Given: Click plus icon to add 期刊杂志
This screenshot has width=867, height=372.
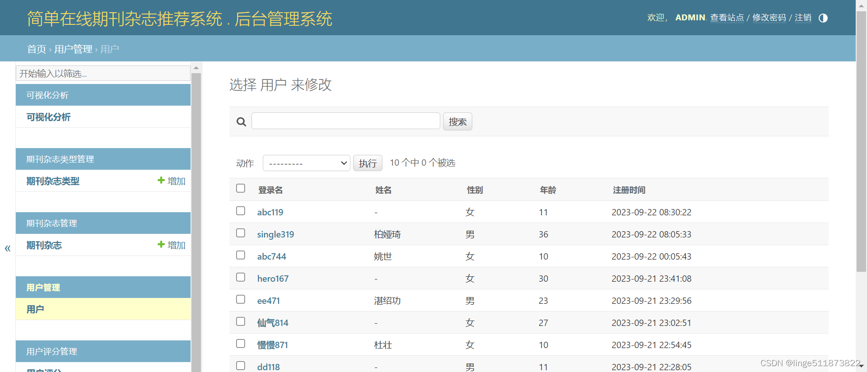Looking at the screenshot, I should click(161, 244).
